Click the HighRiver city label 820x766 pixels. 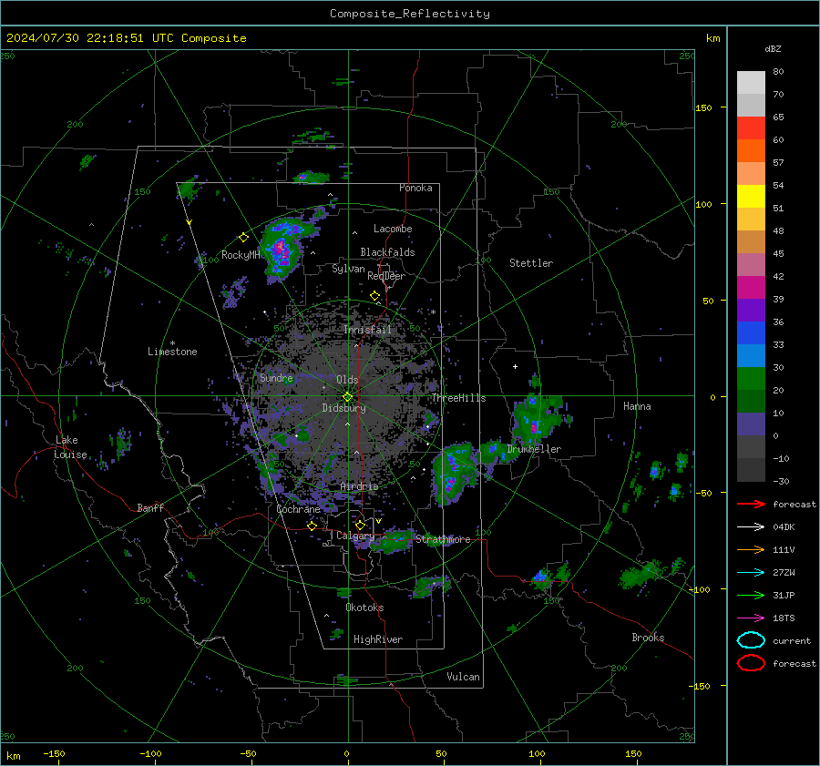(x=378, y=639)
